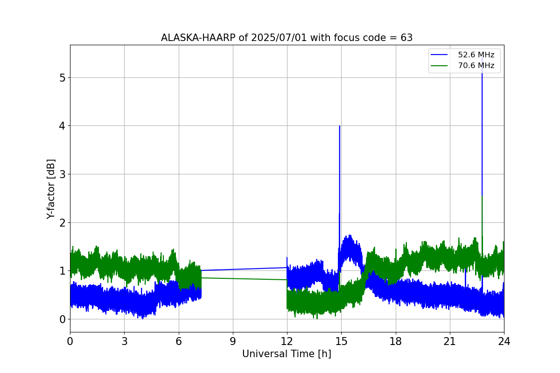Viewport: 560px width, 373px height.
Task: Select the '70.6 MHz' legend label
Action: pyautogui.click(x=476, y=66)
